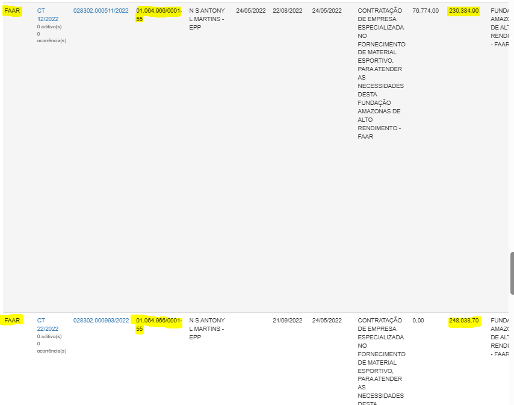Click the 22/08/2022 date cell

pos(287,11)
